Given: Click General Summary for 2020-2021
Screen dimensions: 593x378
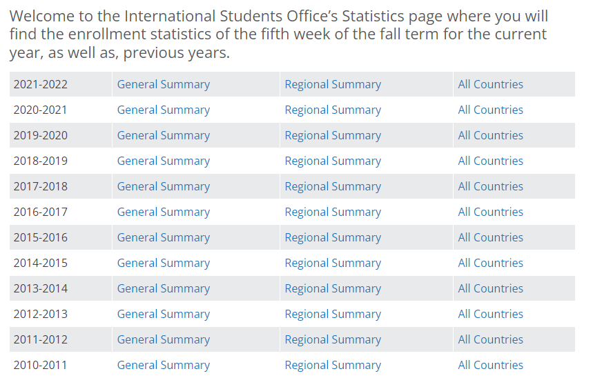Looking at the screenshot, I should (163, 110).
